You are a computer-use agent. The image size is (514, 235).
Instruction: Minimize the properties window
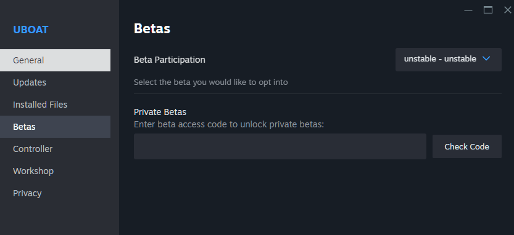click(468, 10)
